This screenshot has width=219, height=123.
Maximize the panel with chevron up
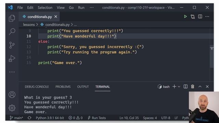coord(200,86)
